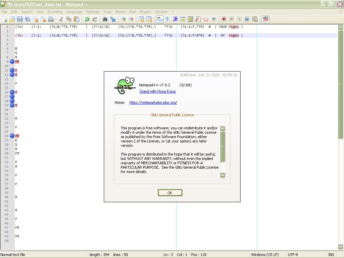Zoom out with the magnifier minus icon
Image resolution: width=344 pixels, height=258 pixels.
131,19
